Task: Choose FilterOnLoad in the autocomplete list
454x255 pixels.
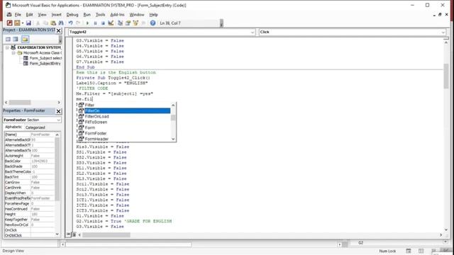Action: tap(124, 116)
